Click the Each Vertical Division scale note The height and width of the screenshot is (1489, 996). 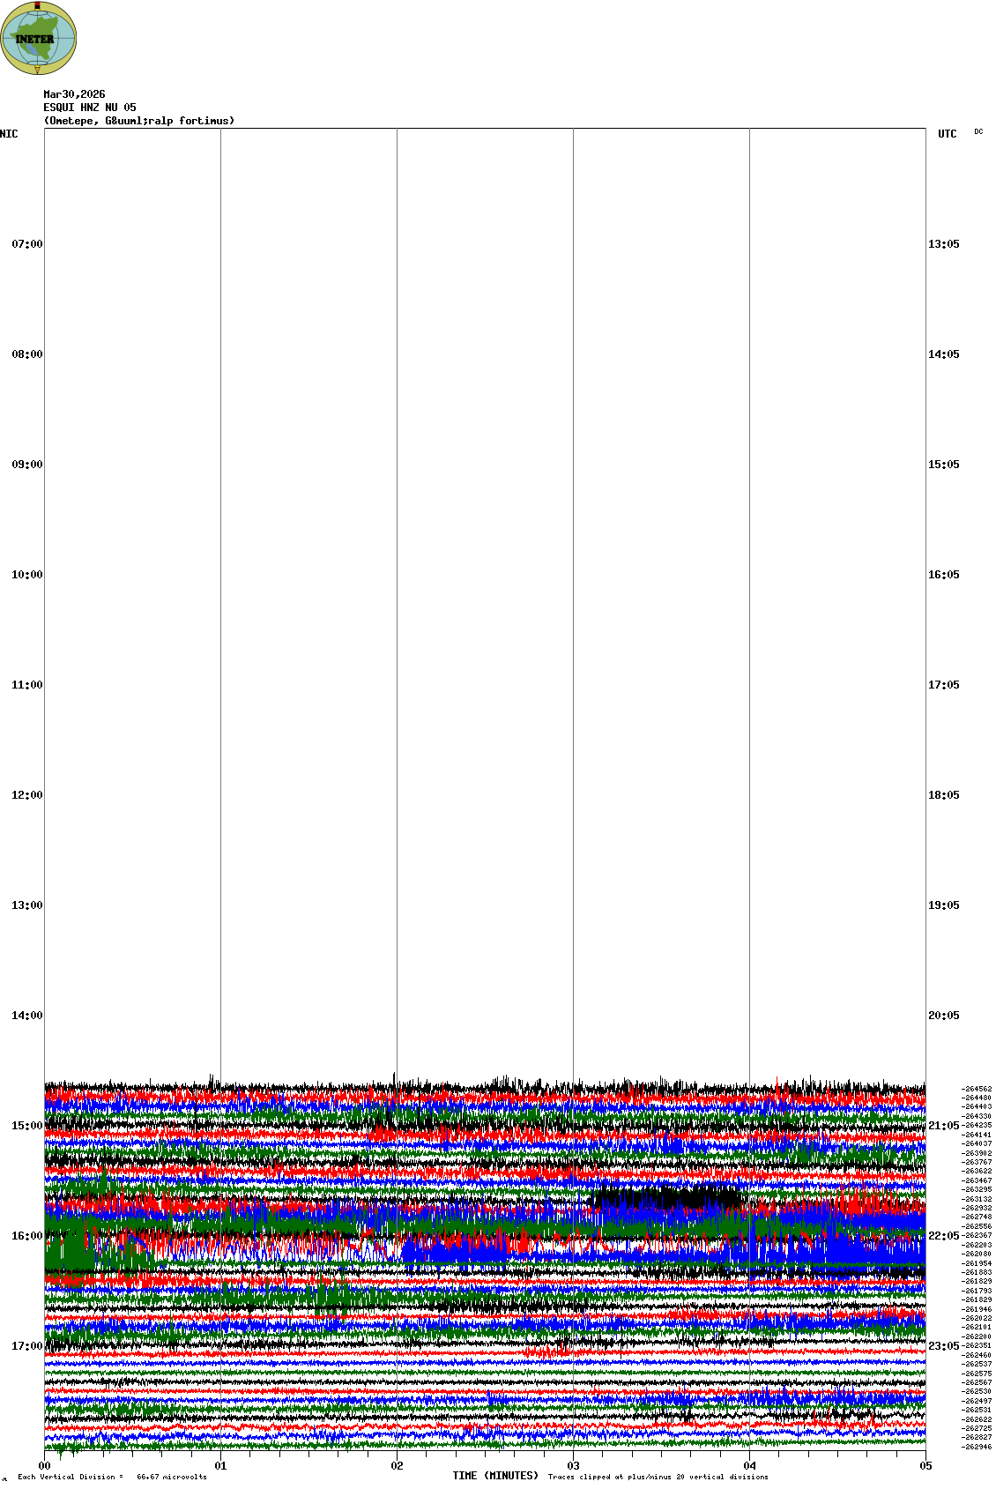[112, 1477]
